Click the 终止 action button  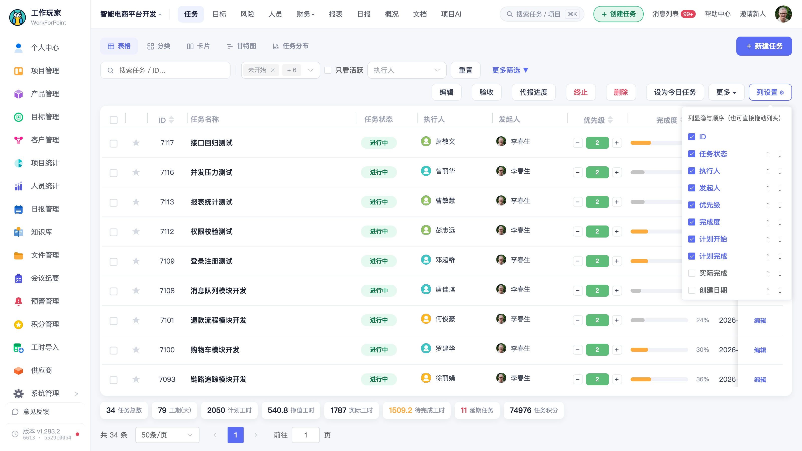point(581,92)
